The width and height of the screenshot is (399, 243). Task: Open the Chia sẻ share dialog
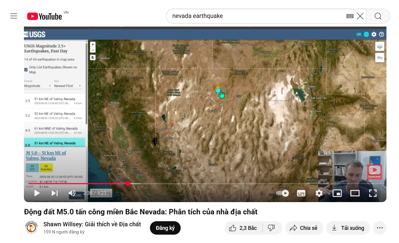pyautogui.click(x=304, y=228)
